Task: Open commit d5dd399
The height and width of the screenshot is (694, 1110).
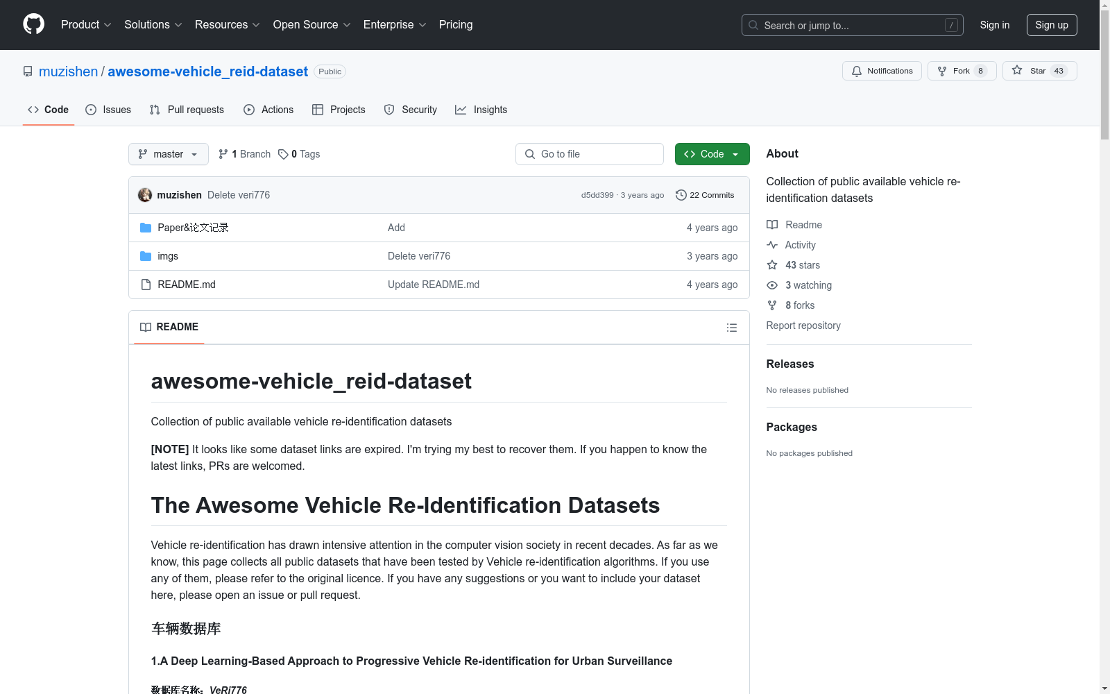Action: (597, 195)
